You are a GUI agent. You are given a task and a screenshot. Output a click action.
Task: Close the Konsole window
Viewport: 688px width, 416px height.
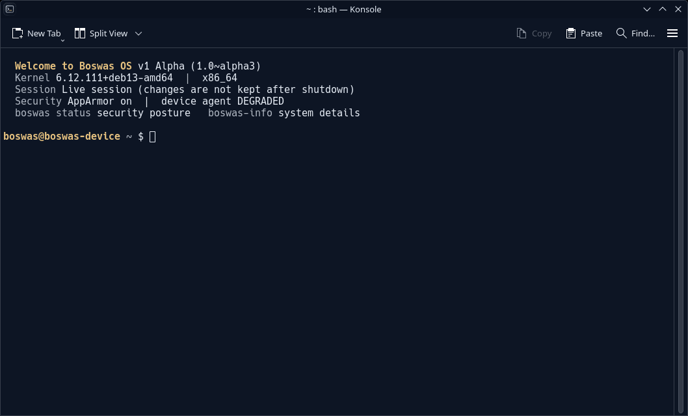click(x=678, y=9)
